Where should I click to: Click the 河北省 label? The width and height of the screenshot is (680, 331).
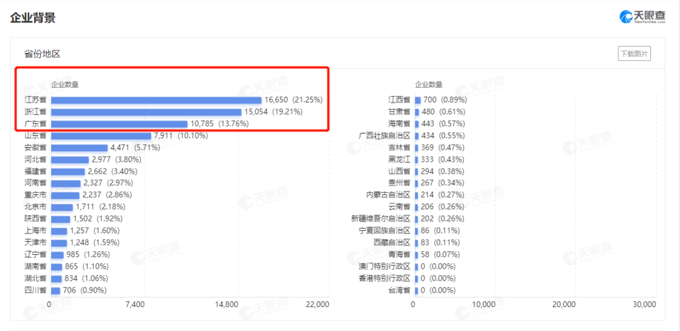tap(35, 159)
